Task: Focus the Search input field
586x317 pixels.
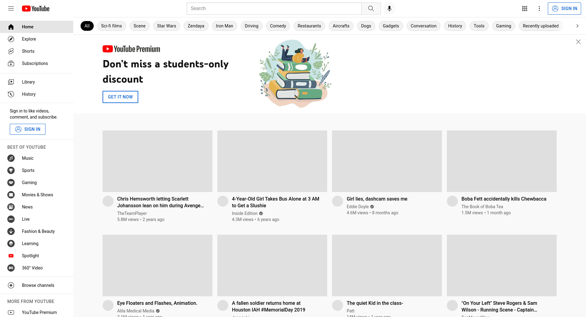Action: pyautogui.click(x=274, y=9)
